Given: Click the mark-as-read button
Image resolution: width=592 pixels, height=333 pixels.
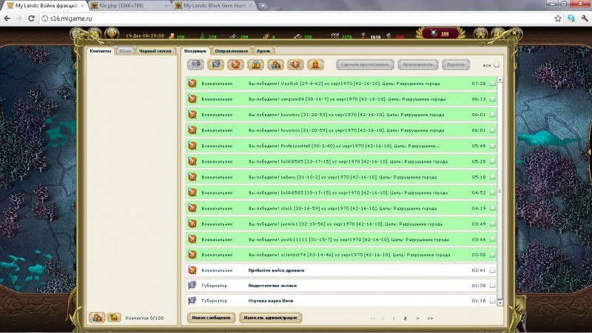Looking at the screenshot, I should click(365, 64).
